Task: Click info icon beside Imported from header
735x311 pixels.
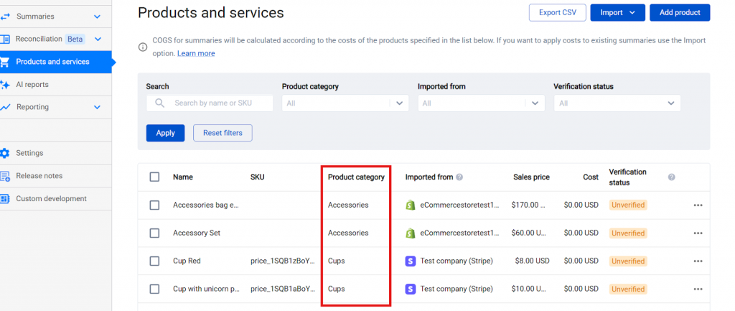Action: tap(459, 177)
